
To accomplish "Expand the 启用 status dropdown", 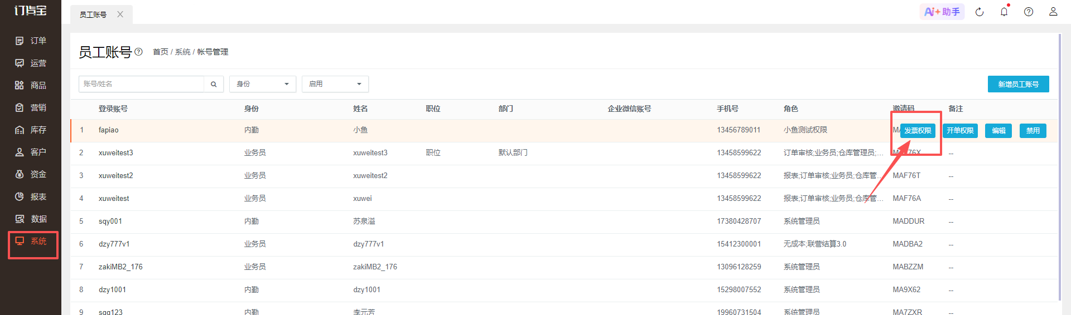I will click(x=335, y=84).
